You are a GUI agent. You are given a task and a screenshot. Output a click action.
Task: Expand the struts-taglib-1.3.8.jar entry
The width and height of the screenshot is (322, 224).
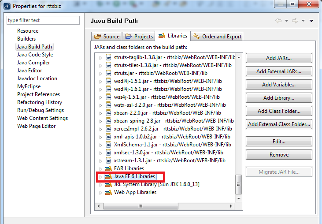100,58
